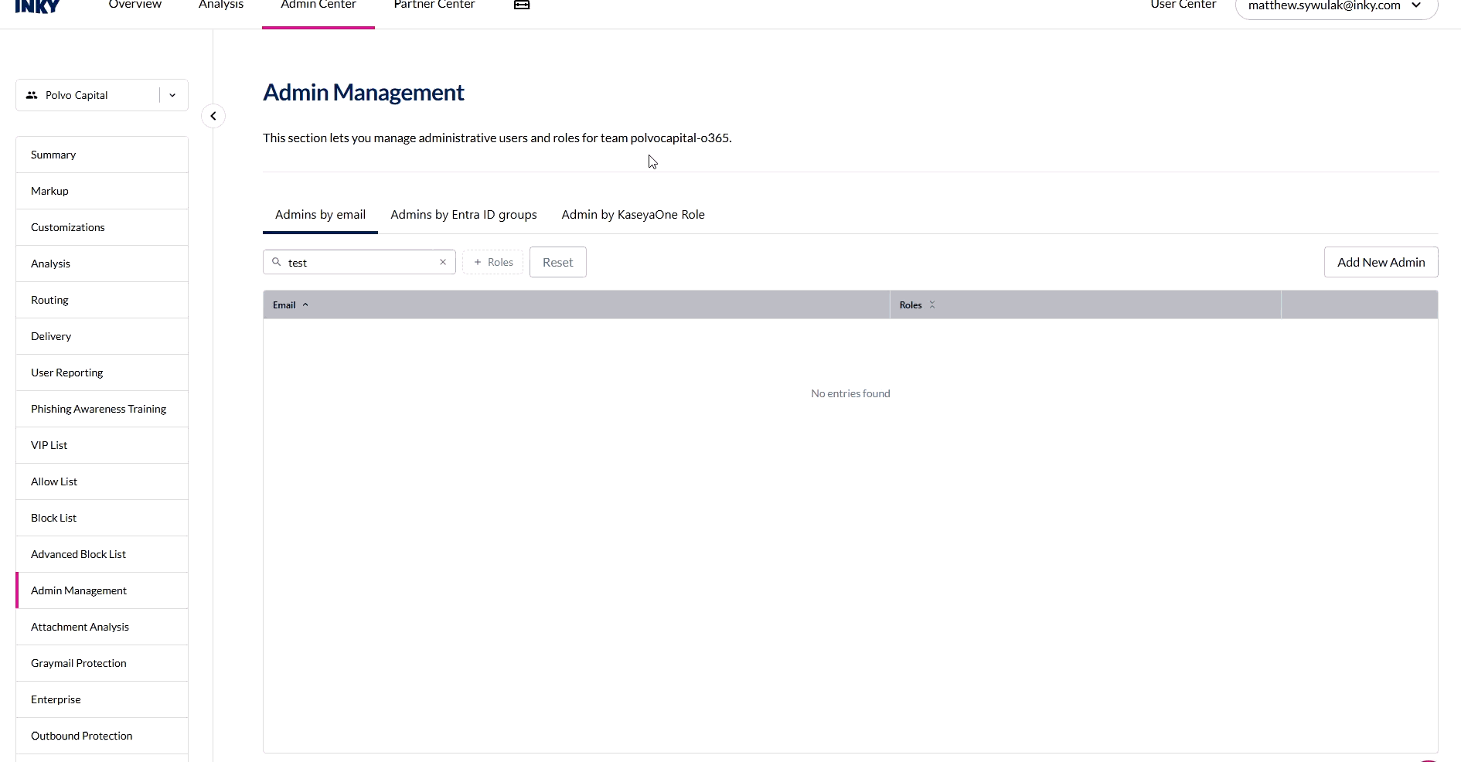The image size is (1461, 762).
Task: Clear the search field with the X icon
Action: pos(443,262)
